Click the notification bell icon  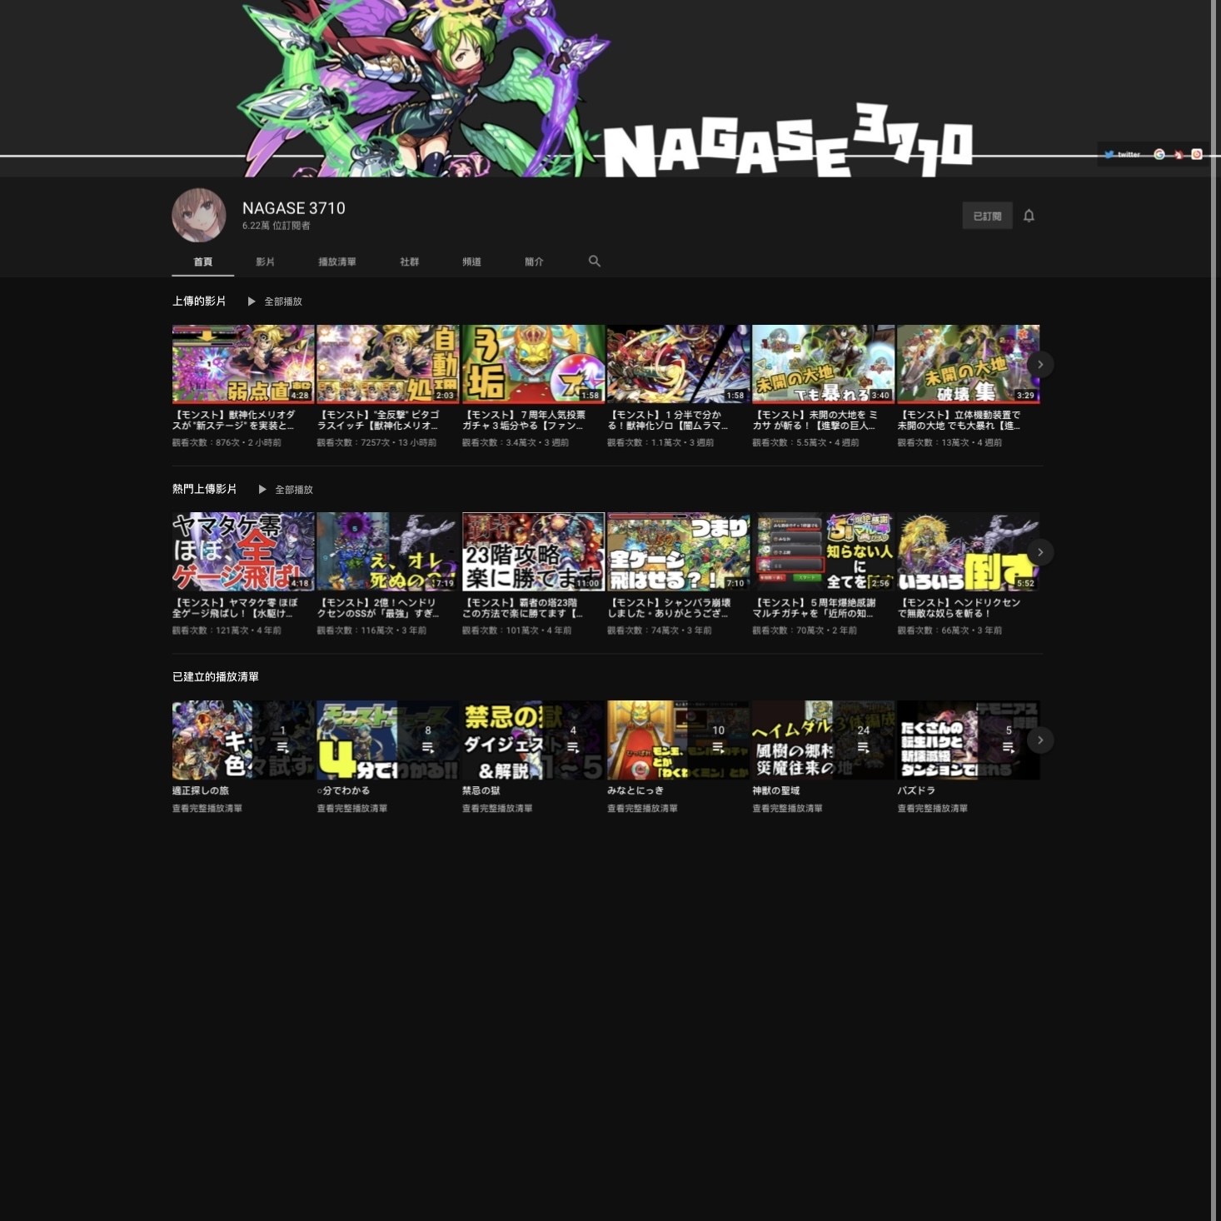click(1029, 216)
